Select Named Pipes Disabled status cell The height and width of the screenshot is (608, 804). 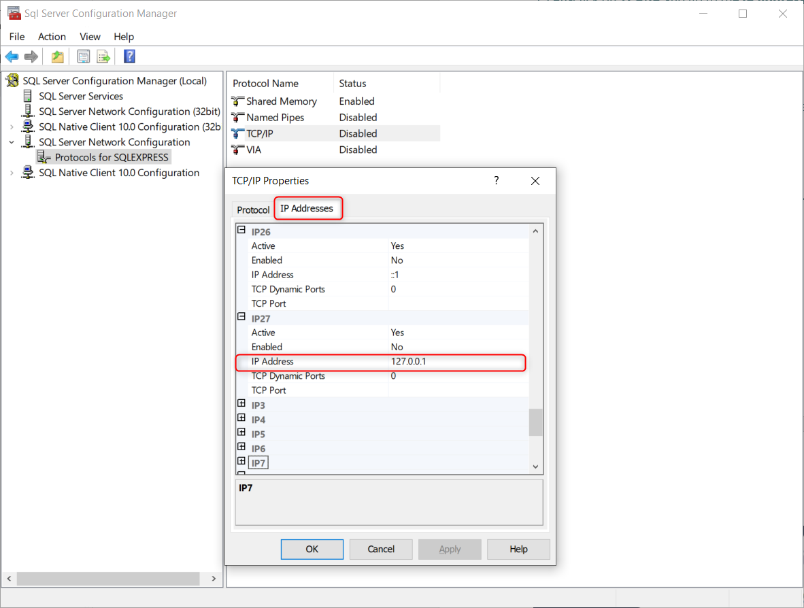click(x=358, y=118)
